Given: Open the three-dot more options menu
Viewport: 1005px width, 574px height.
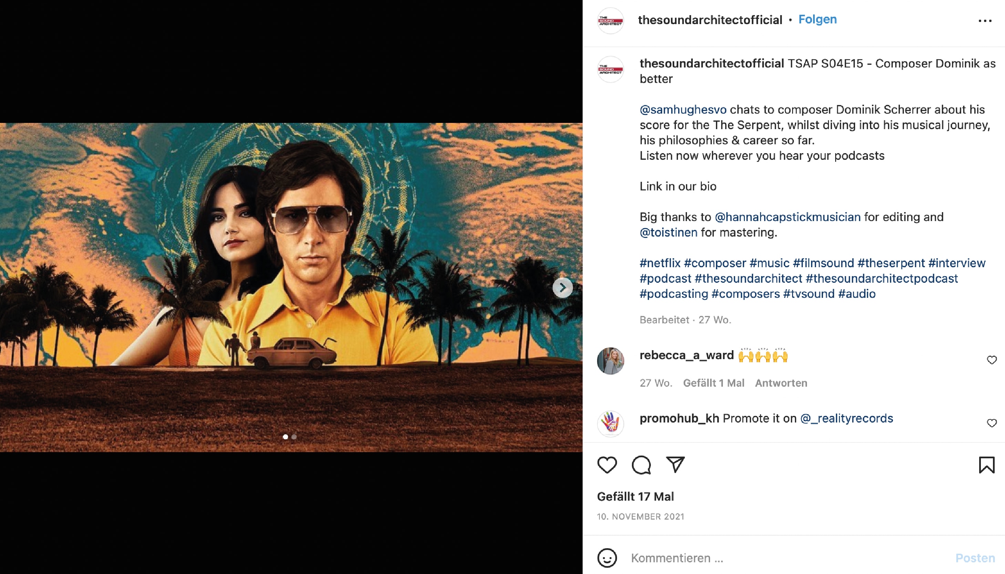Looking at the screenshot, I should point(985,21).
